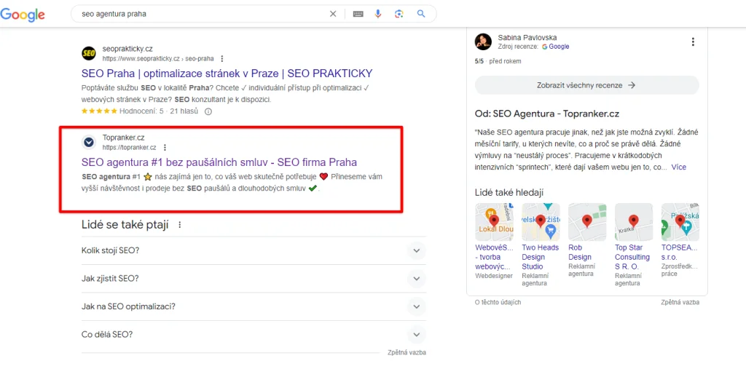The image size is (746, 369).
Task: Click the Top Star Consulting S R. O. link
Action: tap(632, 257)
